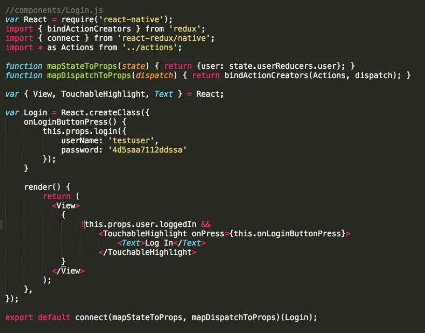Click the comment line //components/Login.js
Screen dimensions: 425x333
(x=54, y=10)
